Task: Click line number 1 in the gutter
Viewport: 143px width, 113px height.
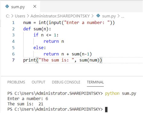Action: point(13,23)
